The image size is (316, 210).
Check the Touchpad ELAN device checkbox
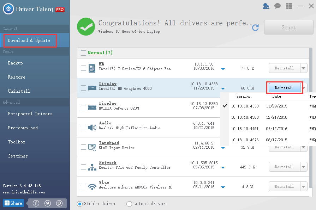click(83, 147)
